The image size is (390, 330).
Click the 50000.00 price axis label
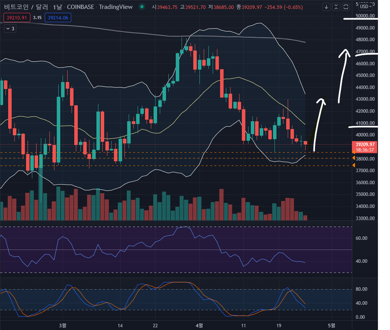[365, 16]
